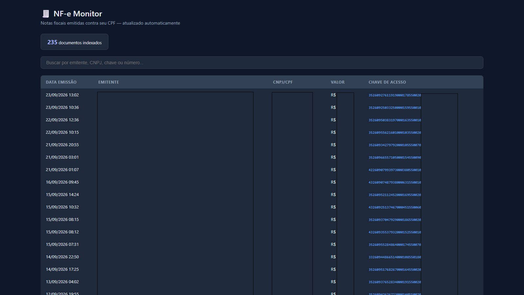The width and height of the screenshot is (524, 295).
Task: Open access key link for 23/09/2026 13:02
Action: click(395, 95)
